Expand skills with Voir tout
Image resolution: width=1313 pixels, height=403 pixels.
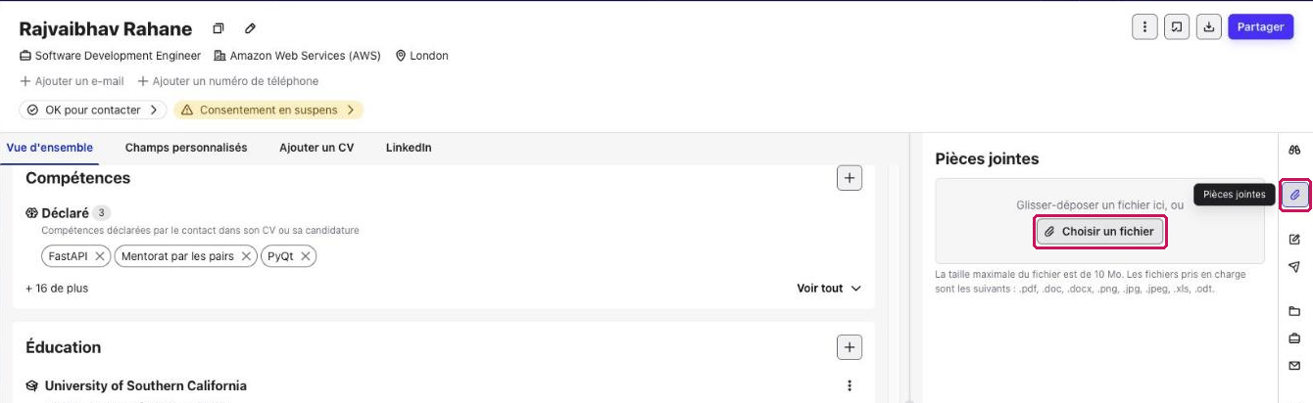(829, 289)
